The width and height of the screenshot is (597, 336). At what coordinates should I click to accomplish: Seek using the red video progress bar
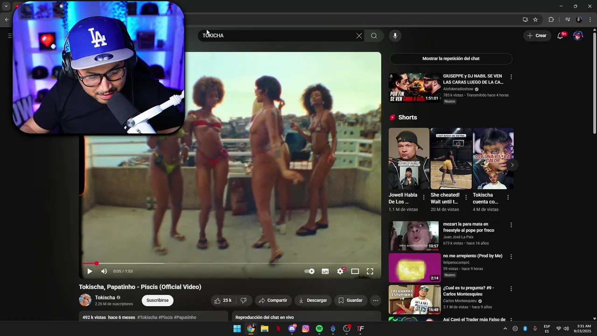(x=231, y=263)
